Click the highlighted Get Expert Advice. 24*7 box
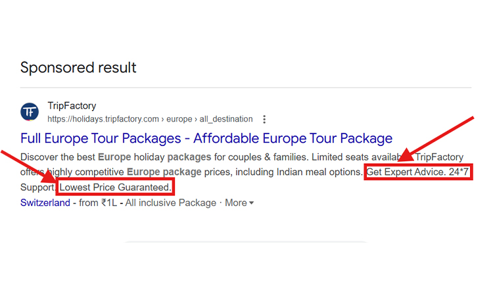This screenshot has width=493, height=296. 418,172
